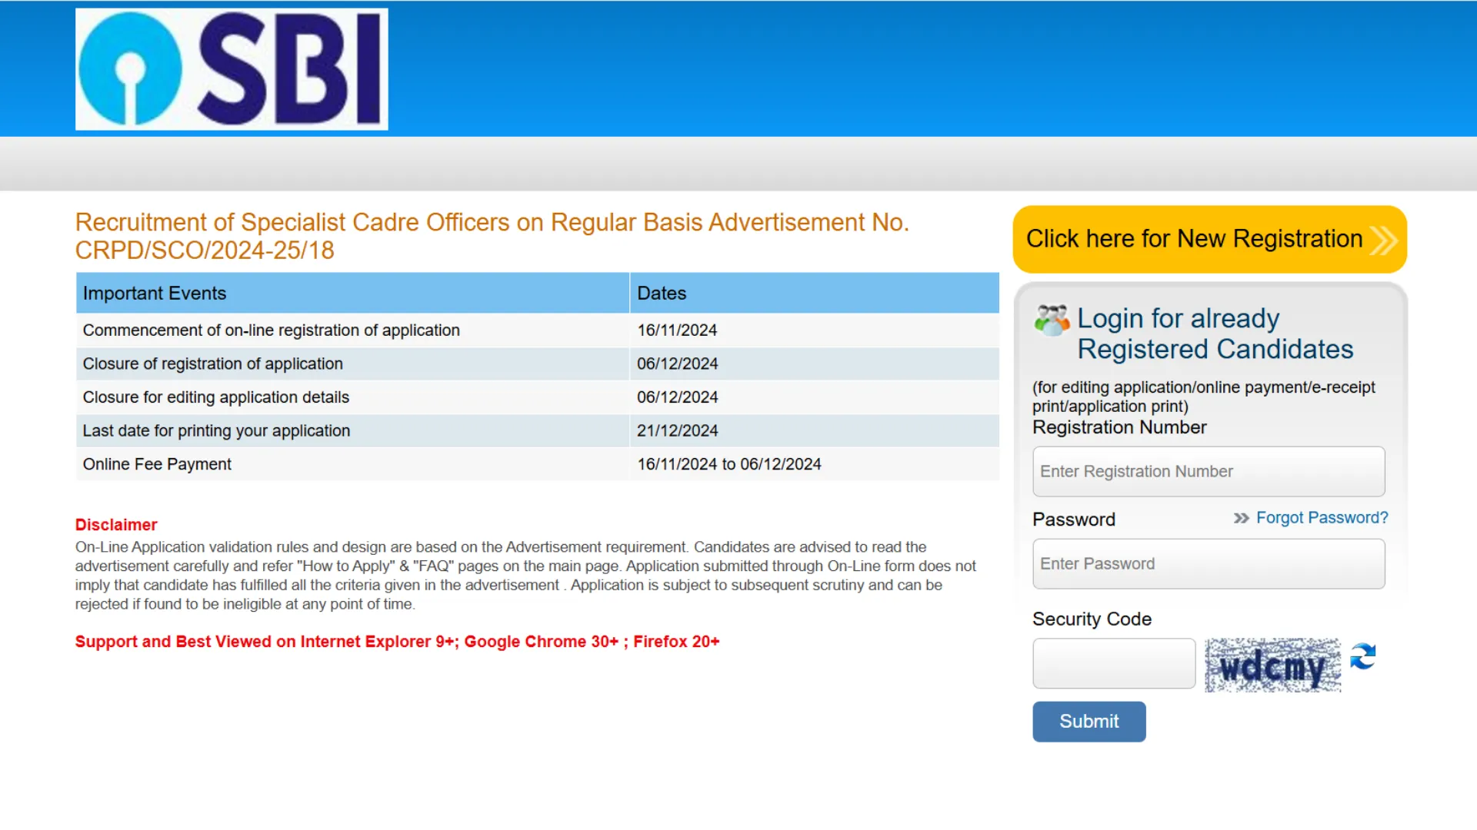Select Commencement of on-line registration row text
Image resolution: width=1477 pixels, height=830 pixels.
point(271,330)
